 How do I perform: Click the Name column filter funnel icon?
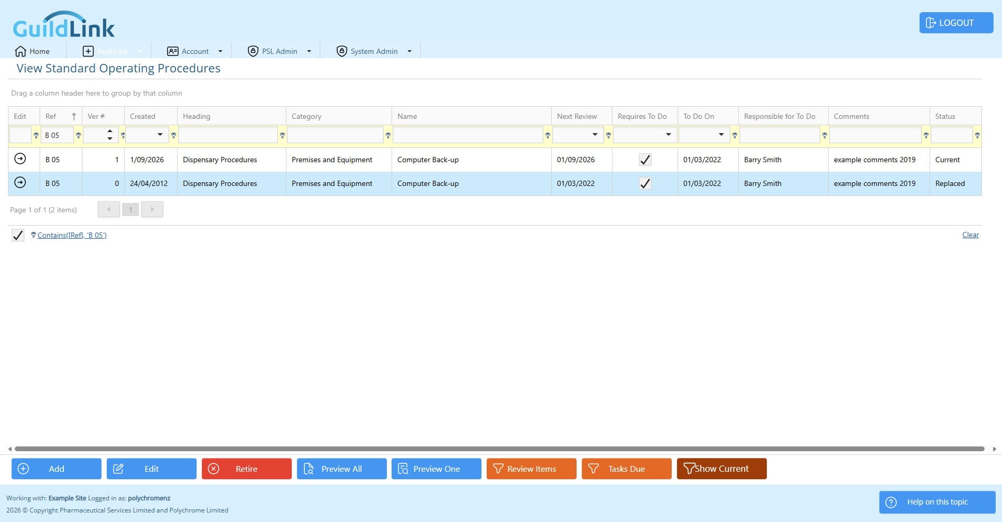click(x=548, y=136)
